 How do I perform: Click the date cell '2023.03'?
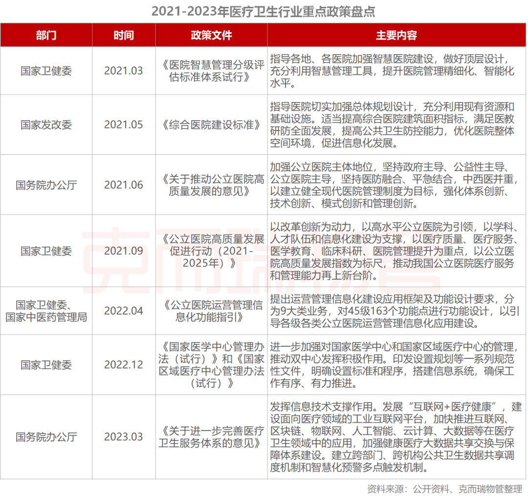pyautogui.click(x=124, y=437)
